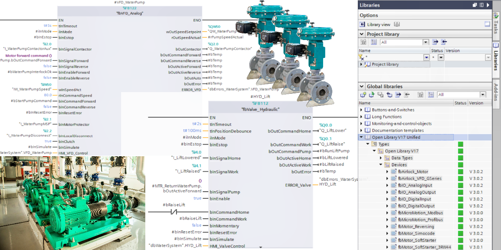501x250 pixels.
Task: Select fbMicroMotion_Modbus in the Devices list
Action: point(420,213)
